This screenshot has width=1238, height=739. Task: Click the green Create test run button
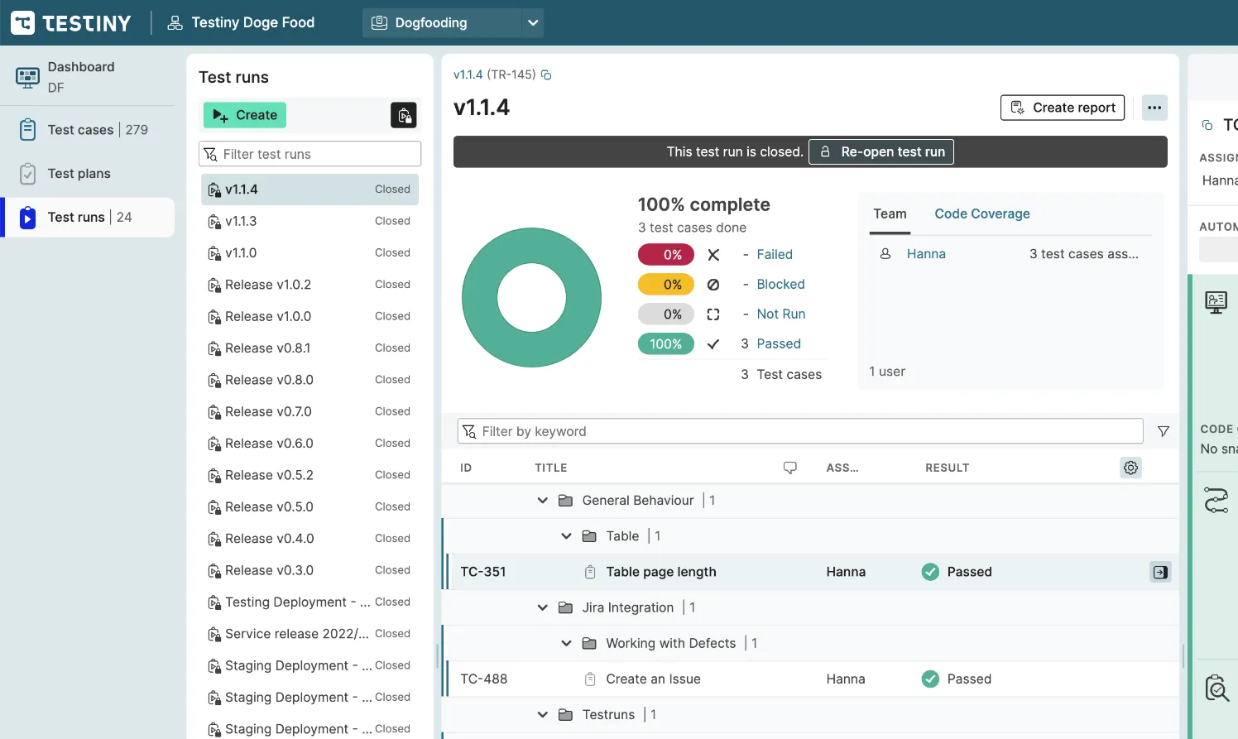pyautogui.click(x=245, y=115)
